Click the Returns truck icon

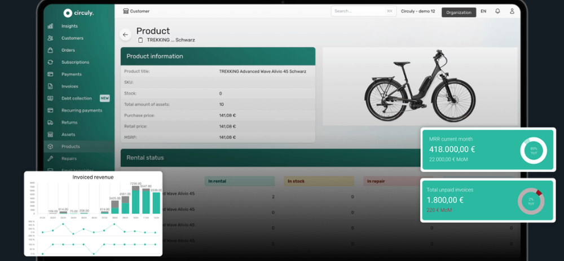[x=50, y=122]
